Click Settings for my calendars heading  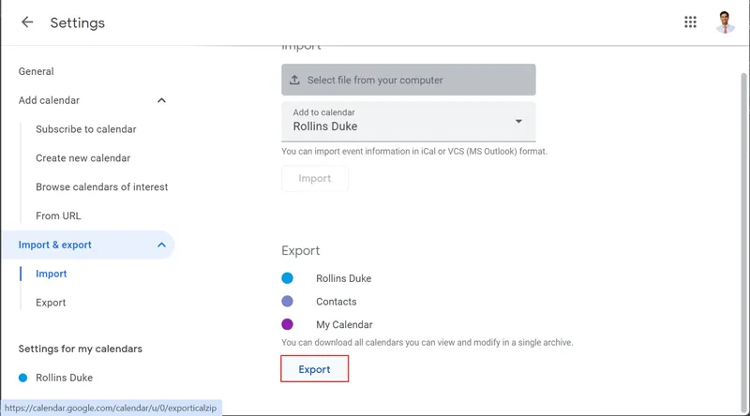(x=81, y=349)
